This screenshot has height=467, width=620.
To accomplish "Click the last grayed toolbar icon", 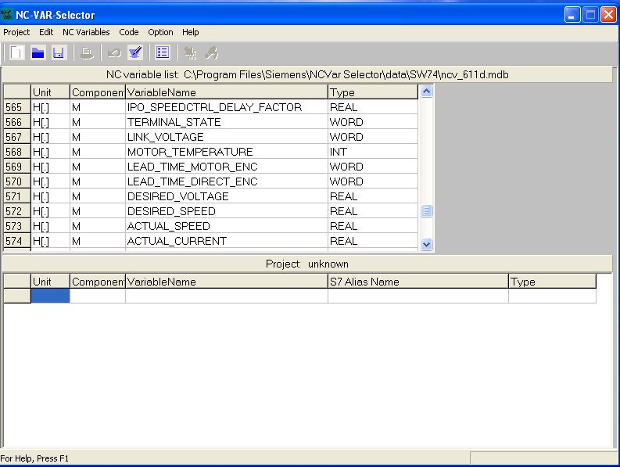I will pyautogui.click(x=212, y=52).
